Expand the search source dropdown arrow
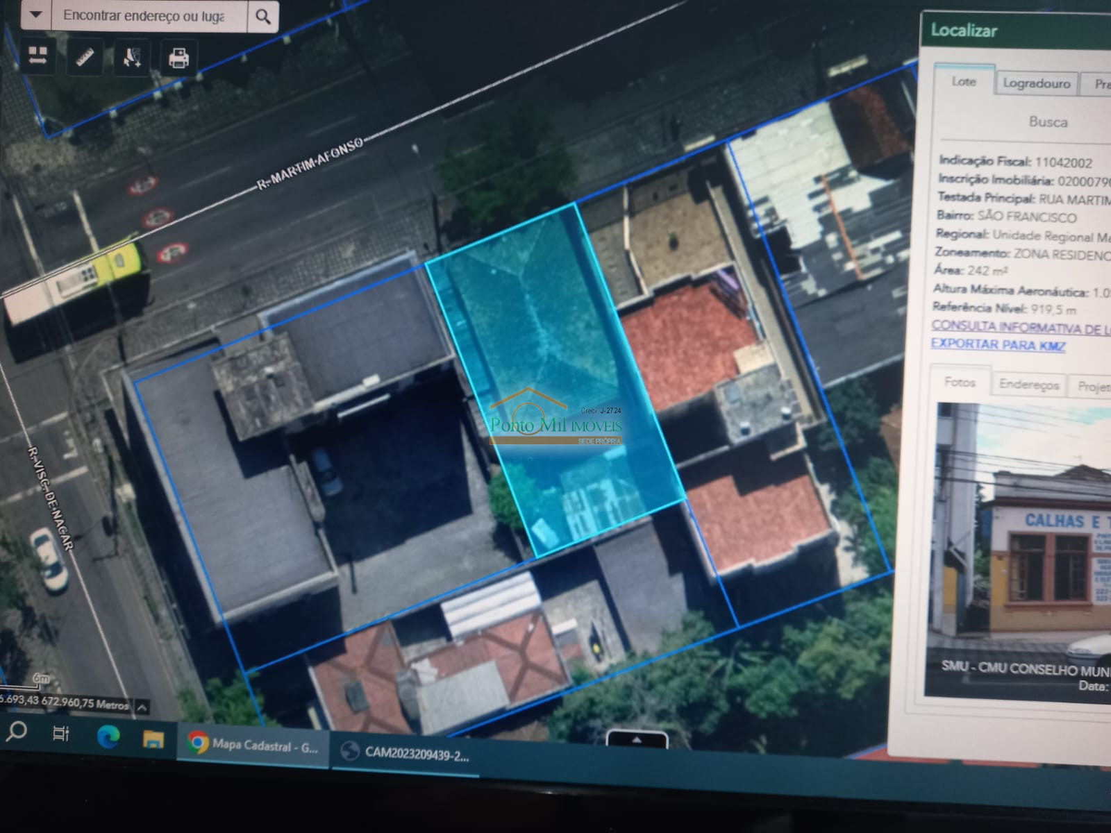Image resolution: width=1111 pixels, height=833 pixels. pos(36,15)
